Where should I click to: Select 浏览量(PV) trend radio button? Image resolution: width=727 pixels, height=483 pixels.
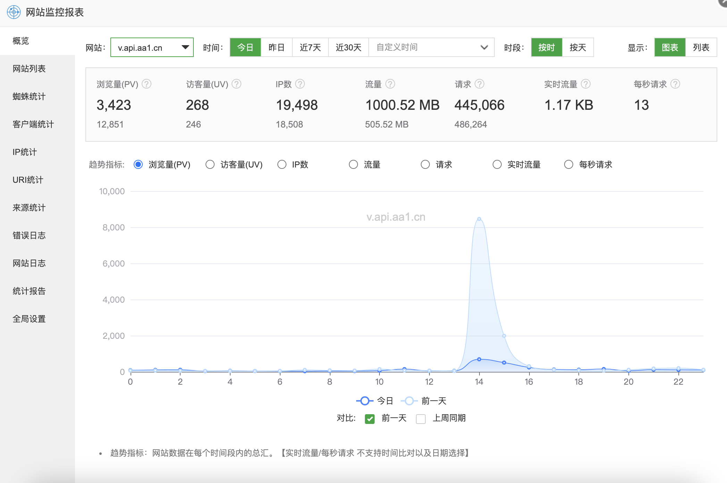pos(138,164)
